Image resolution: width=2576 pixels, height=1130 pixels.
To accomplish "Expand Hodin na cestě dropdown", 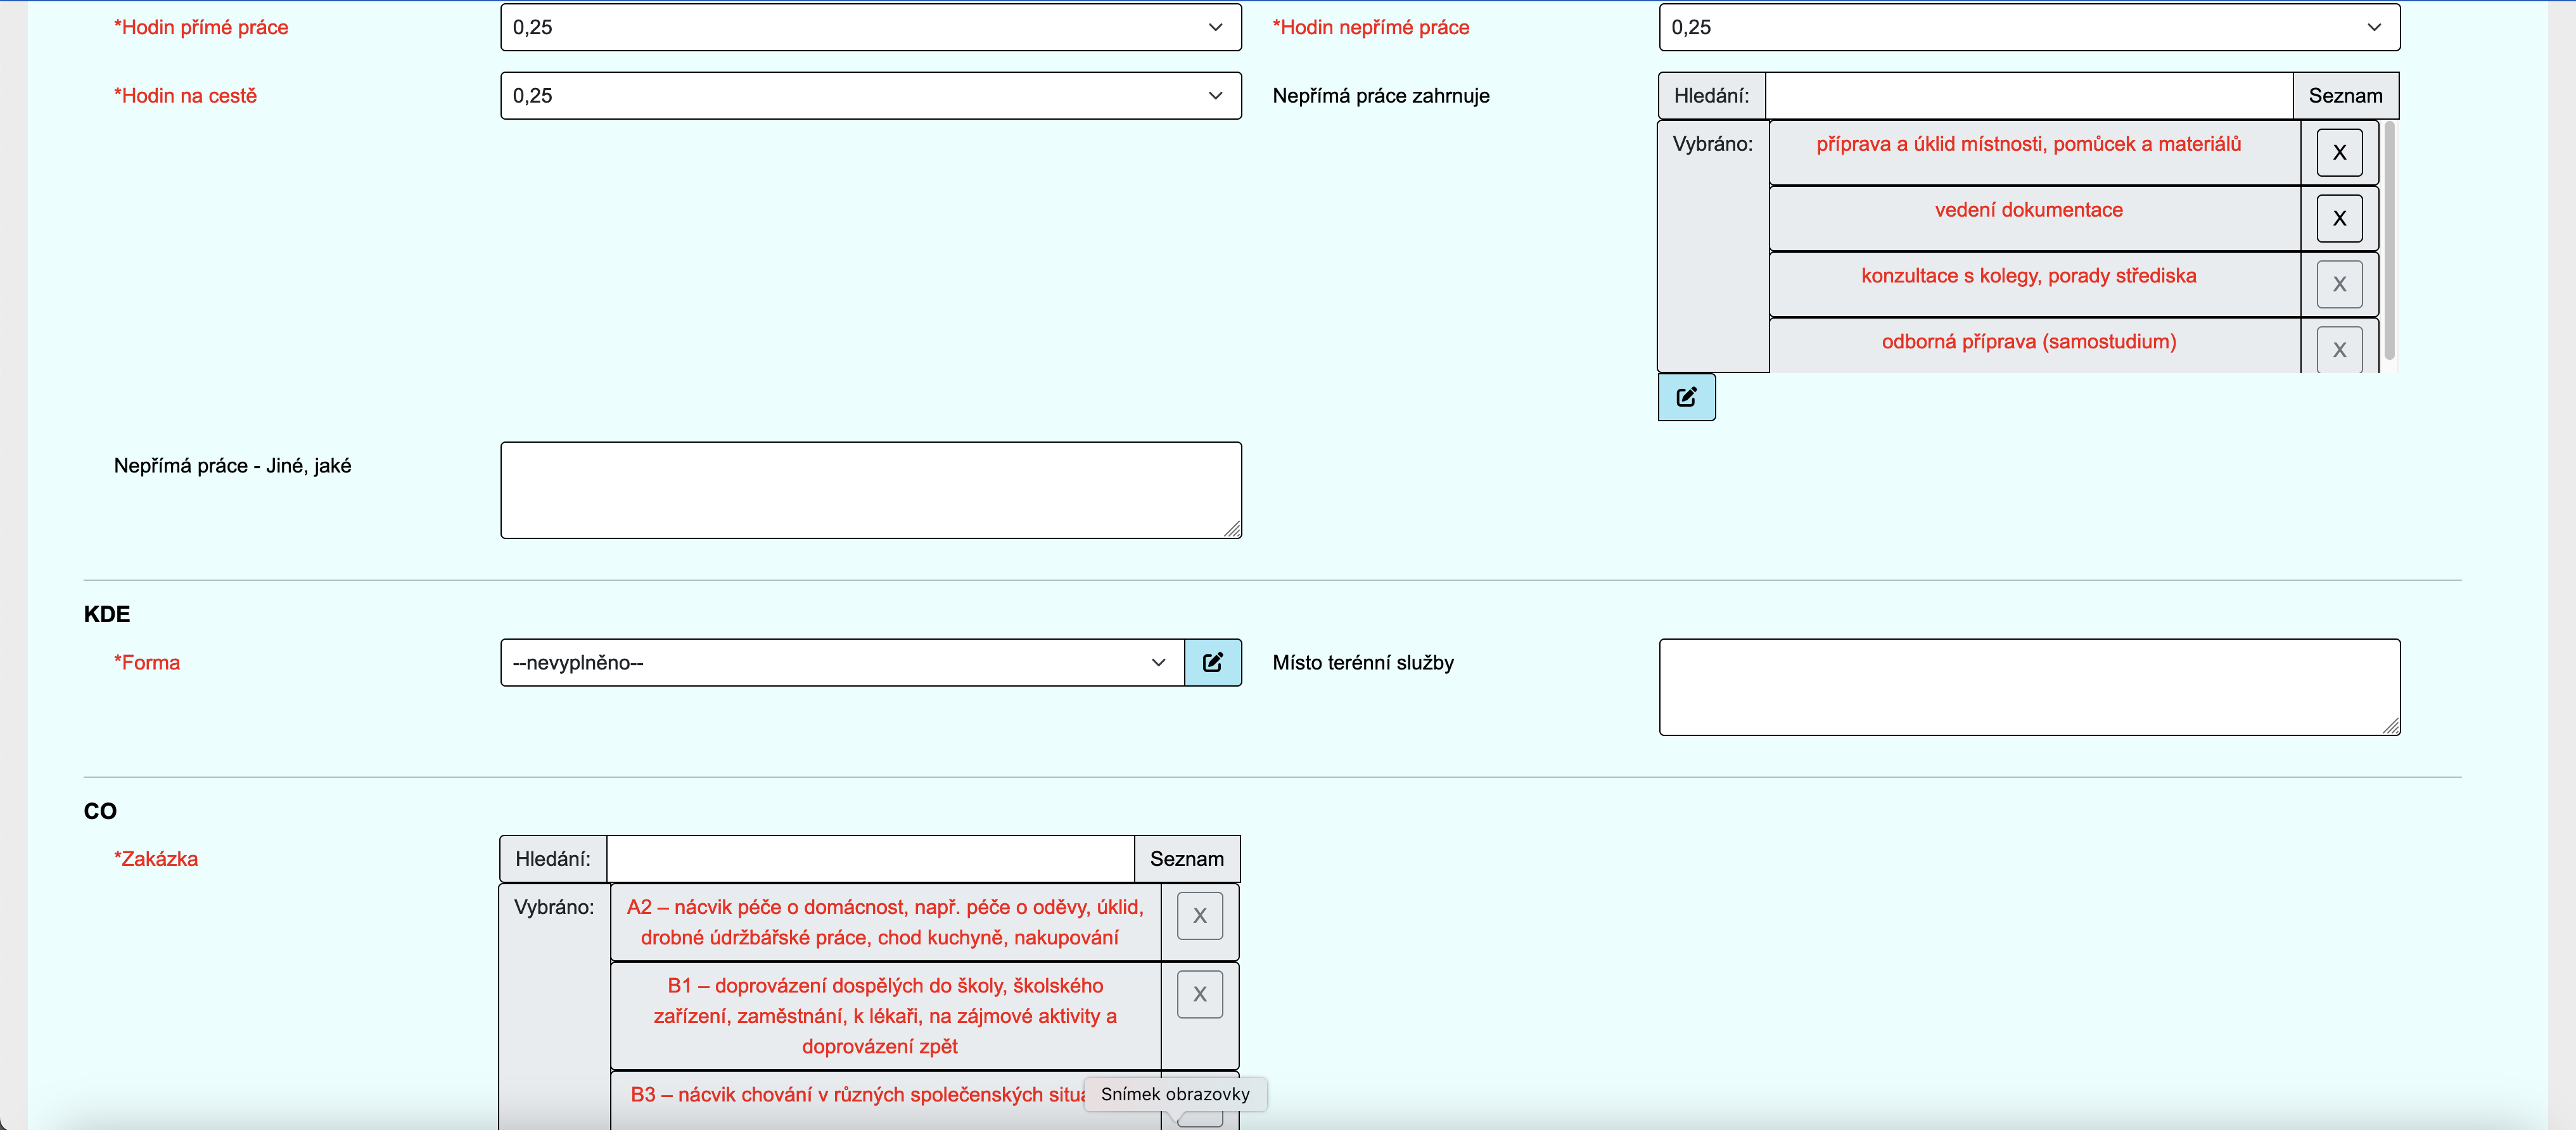I will [870, 96].
